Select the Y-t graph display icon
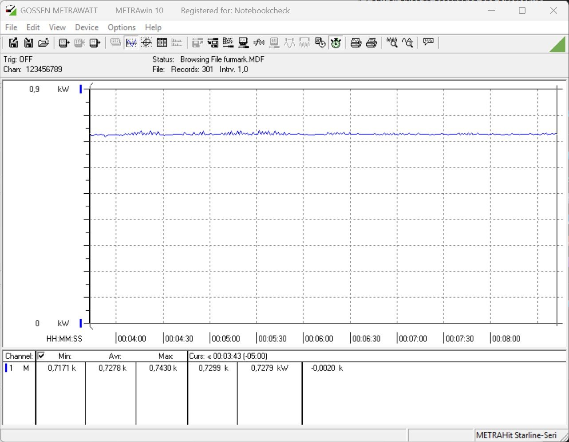 pos(131,43)
